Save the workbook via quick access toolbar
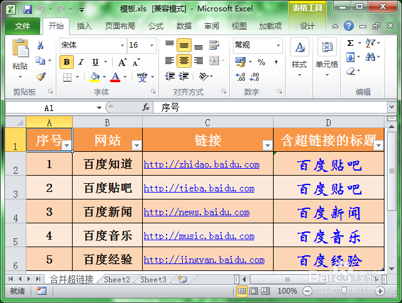402x303 pixels. (28, 9)
